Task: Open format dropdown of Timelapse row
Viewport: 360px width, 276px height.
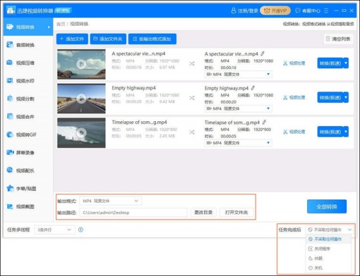Action: click(238, 143)
